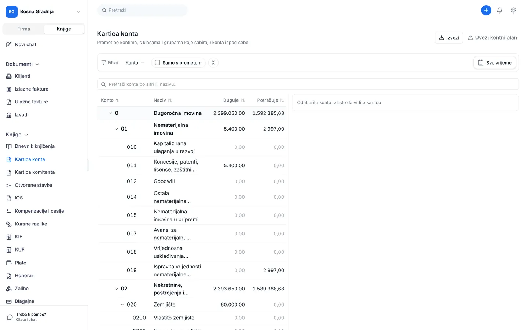Click the Kursne razlike icon
The width and height of the screenshot is (528, 330).
(9, 224)
